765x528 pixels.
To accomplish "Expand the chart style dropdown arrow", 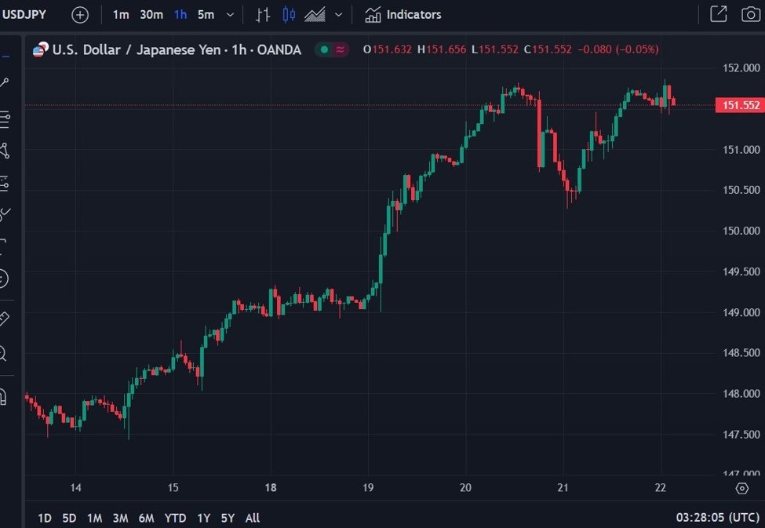I will click(x=338, y=15).
